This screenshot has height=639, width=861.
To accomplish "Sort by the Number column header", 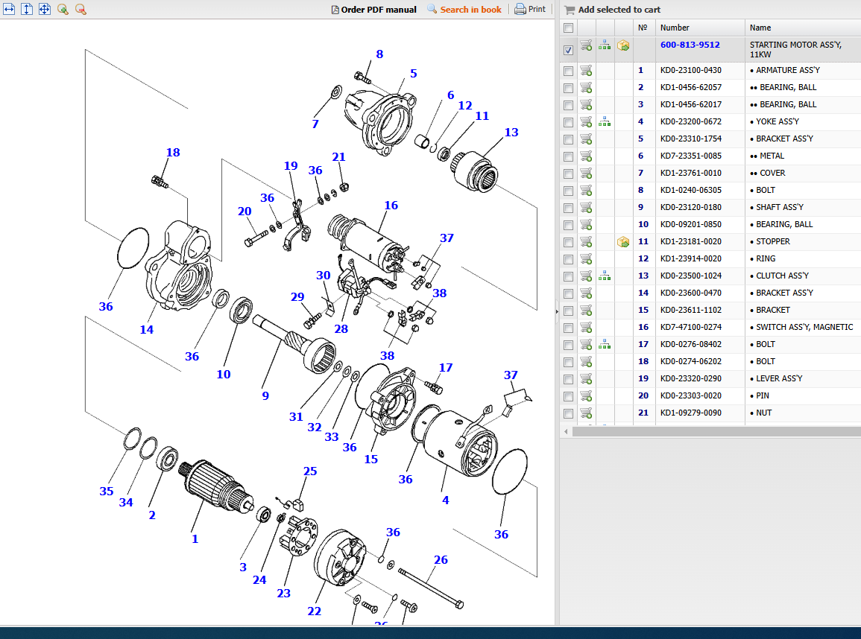I will click(675, 28).
